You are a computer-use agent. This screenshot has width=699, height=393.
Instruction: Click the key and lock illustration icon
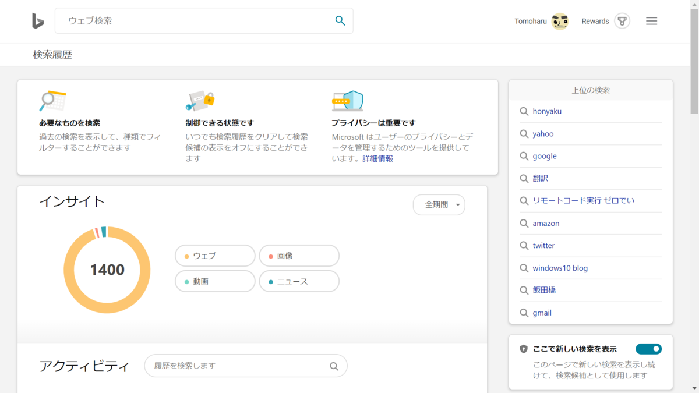[200, 101]
